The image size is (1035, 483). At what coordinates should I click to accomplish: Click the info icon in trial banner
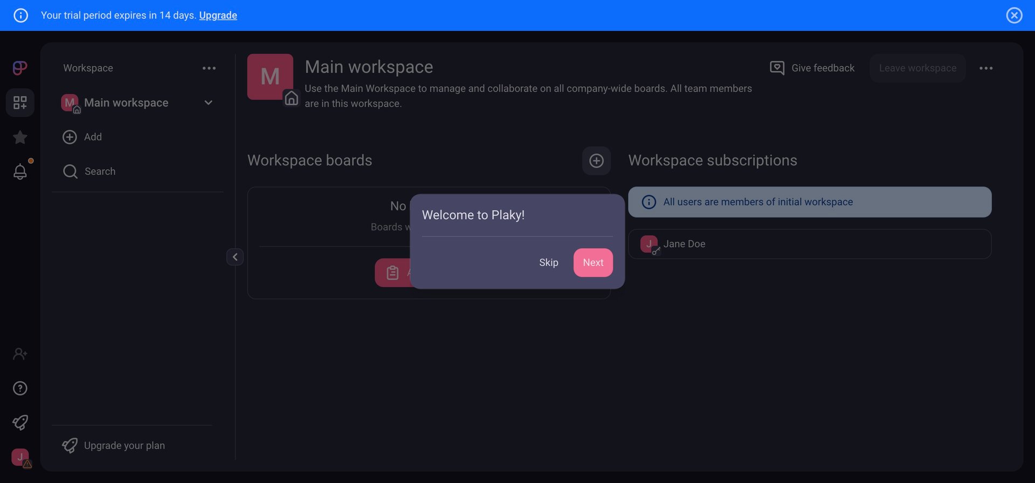pos(20,15)
